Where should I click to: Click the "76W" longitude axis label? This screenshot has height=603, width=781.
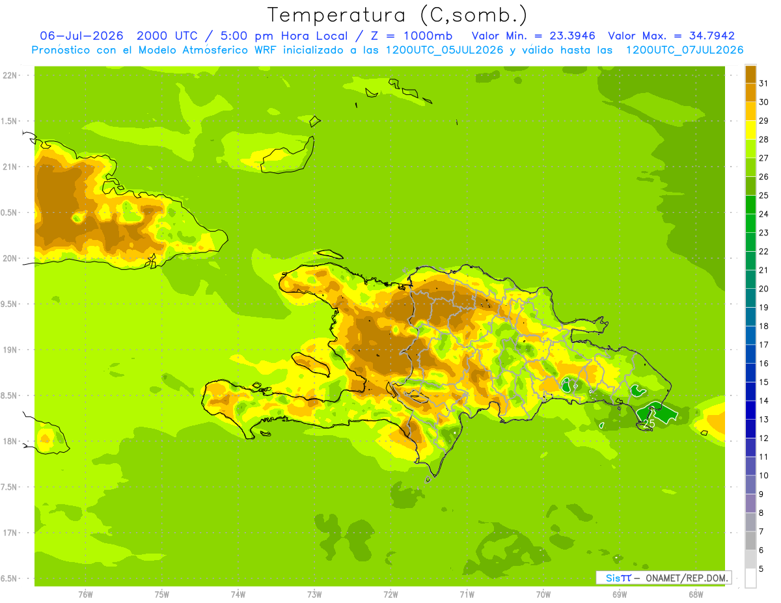(85, 595)
